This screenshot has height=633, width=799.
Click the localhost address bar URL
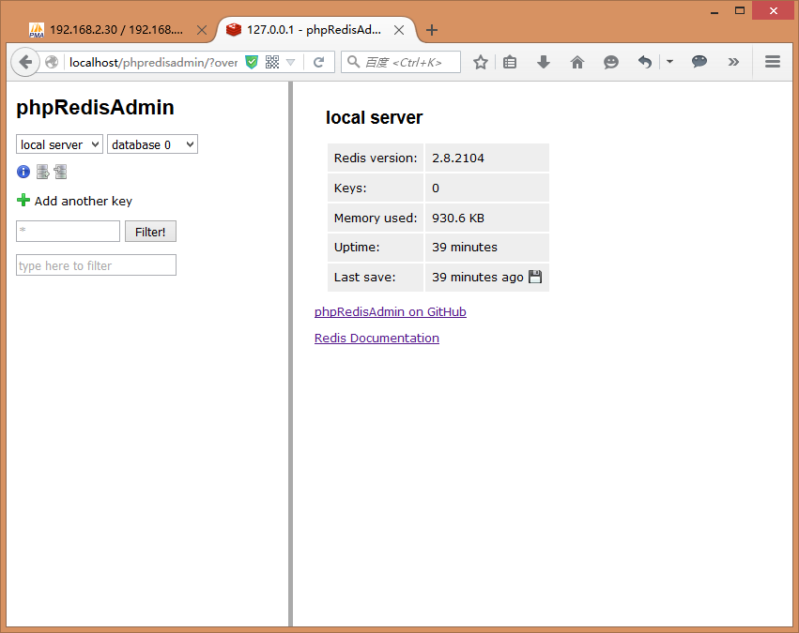coord(153,62)
